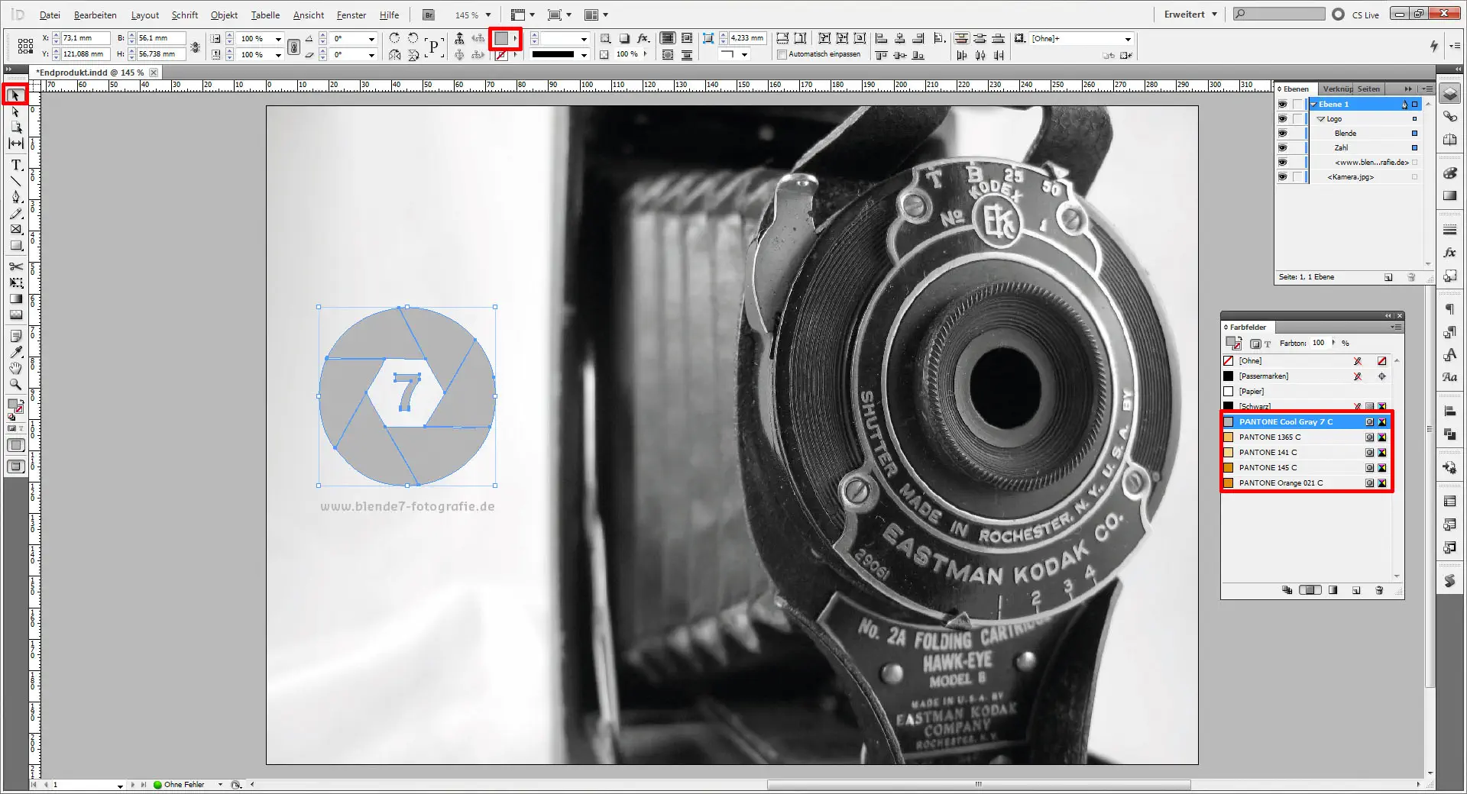Click the Farbton percentage input field
This screenshot has height=794, width=1467.
tap(1319, 343)
